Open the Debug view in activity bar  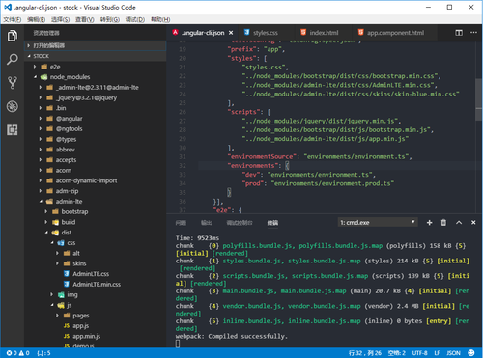pos(13,106)
